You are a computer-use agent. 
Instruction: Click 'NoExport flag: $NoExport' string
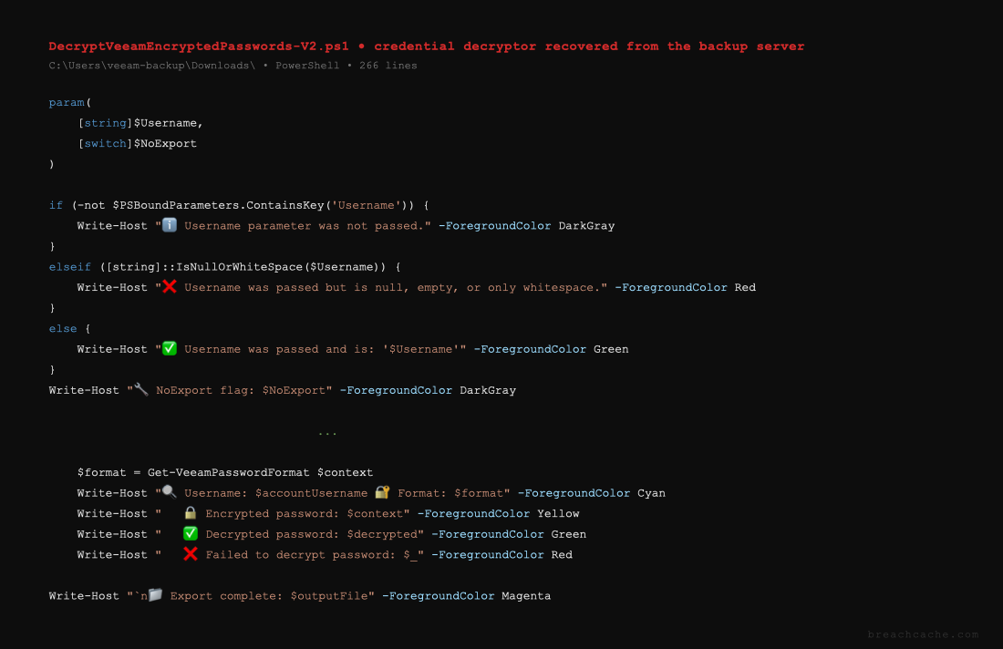[x=241, y=390]
